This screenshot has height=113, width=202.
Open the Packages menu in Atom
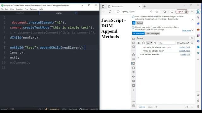point(33,9)
